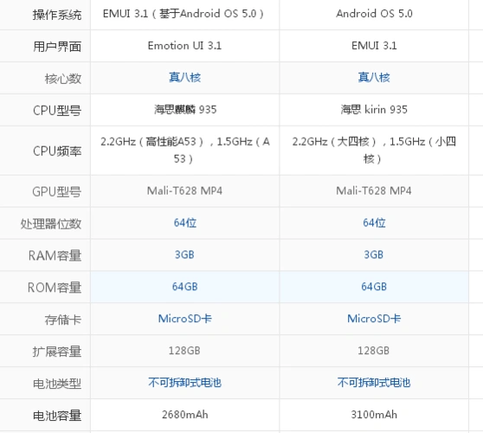Image resolution: width=483 pixels, height=433 pixels.
Task: Select the Emotion UI 3.1 cell
Action: point(185,46)
